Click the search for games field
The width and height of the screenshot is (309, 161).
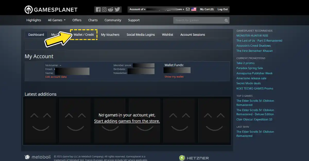(x=198, y=20)
